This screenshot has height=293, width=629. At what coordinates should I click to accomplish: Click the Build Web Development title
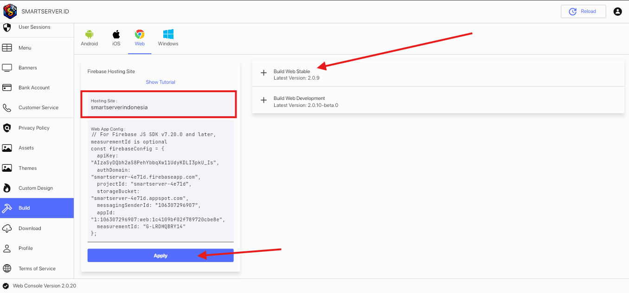click(299, 99)
